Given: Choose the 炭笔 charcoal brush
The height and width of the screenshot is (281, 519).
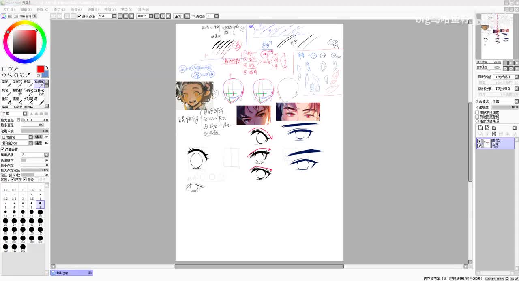Looking at the screenshot, I should click(x=6, y=92).
